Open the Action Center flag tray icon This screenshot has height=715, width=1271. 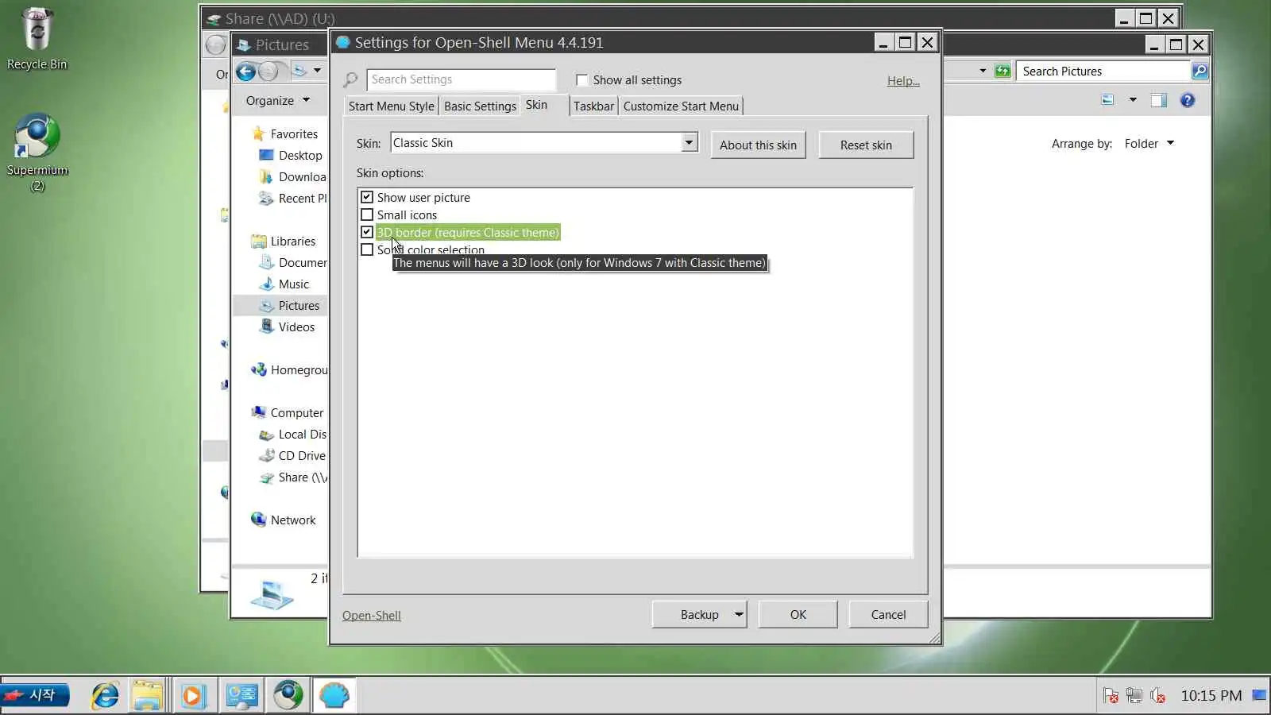(x=1111, y=696)
